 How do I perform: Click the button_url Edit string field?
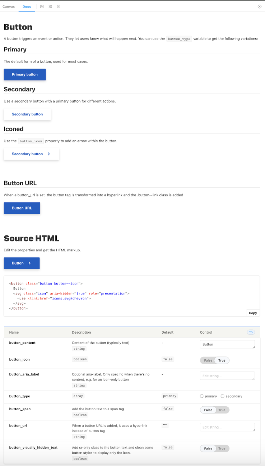point(227,427)
